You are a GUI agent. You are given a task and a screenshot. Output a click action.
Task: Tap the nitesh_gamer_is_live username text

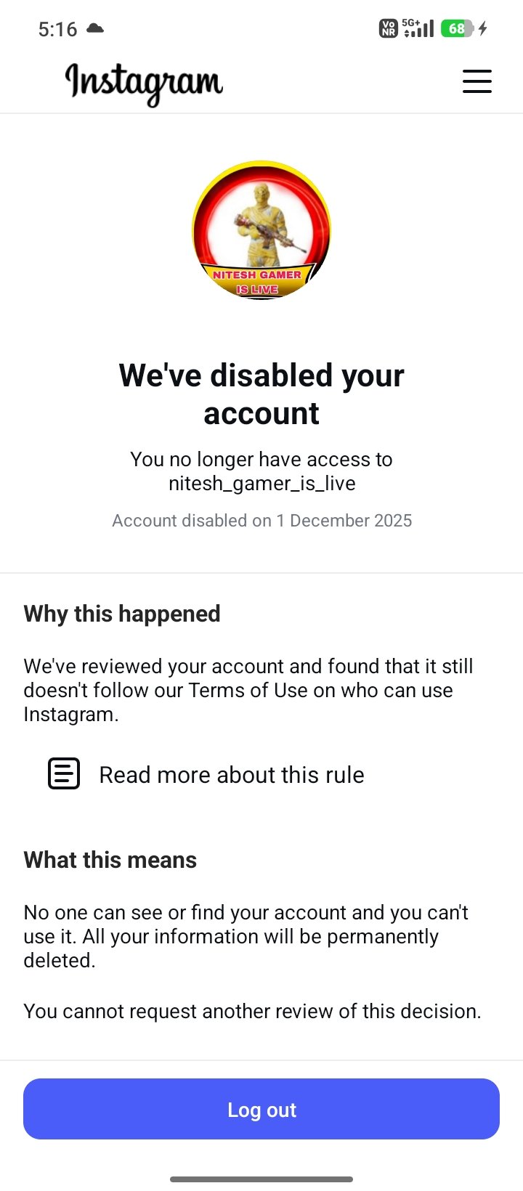click(261, 484)
